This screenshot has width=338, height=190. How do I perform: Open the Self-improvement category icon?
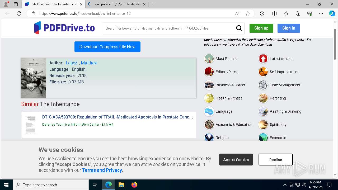263,72
